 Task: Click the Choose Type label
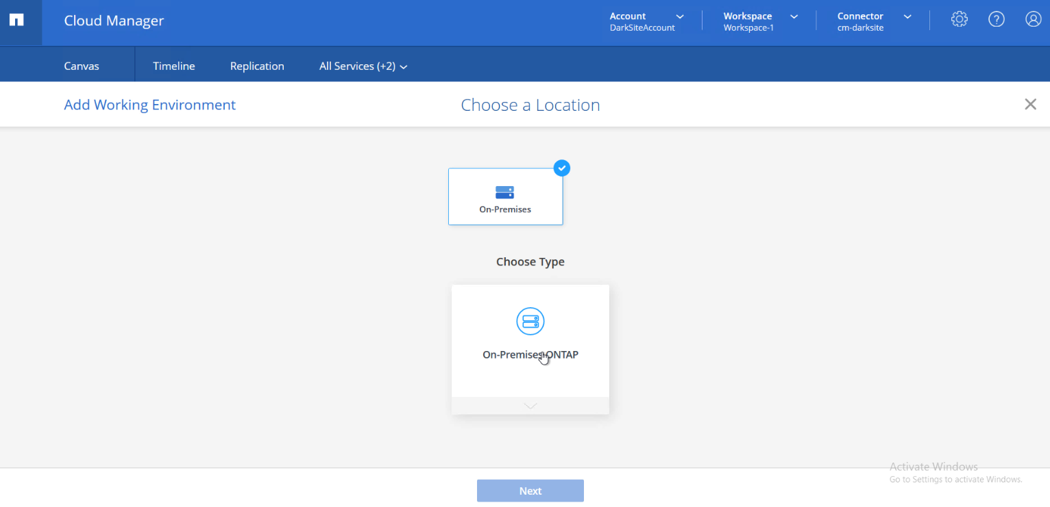coord(530,261)
